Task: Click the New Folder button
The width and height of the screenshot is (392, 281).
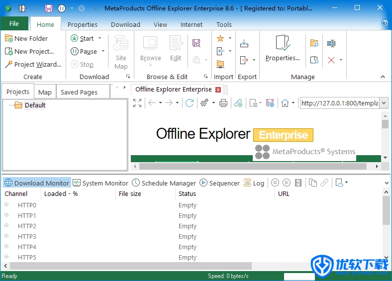Action: (26, 38)
